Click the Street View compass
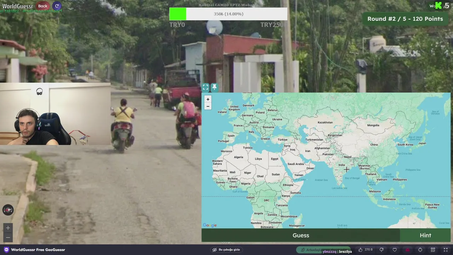The height and width of the screenshot is (255, 453). coord(8,210)
